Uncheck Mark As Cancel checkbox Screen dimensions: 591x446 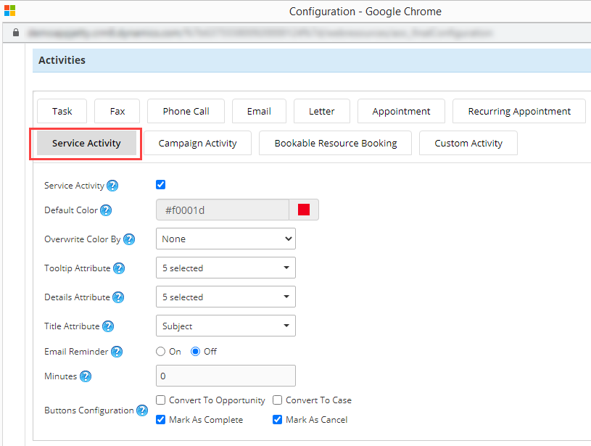pos(277,420)
